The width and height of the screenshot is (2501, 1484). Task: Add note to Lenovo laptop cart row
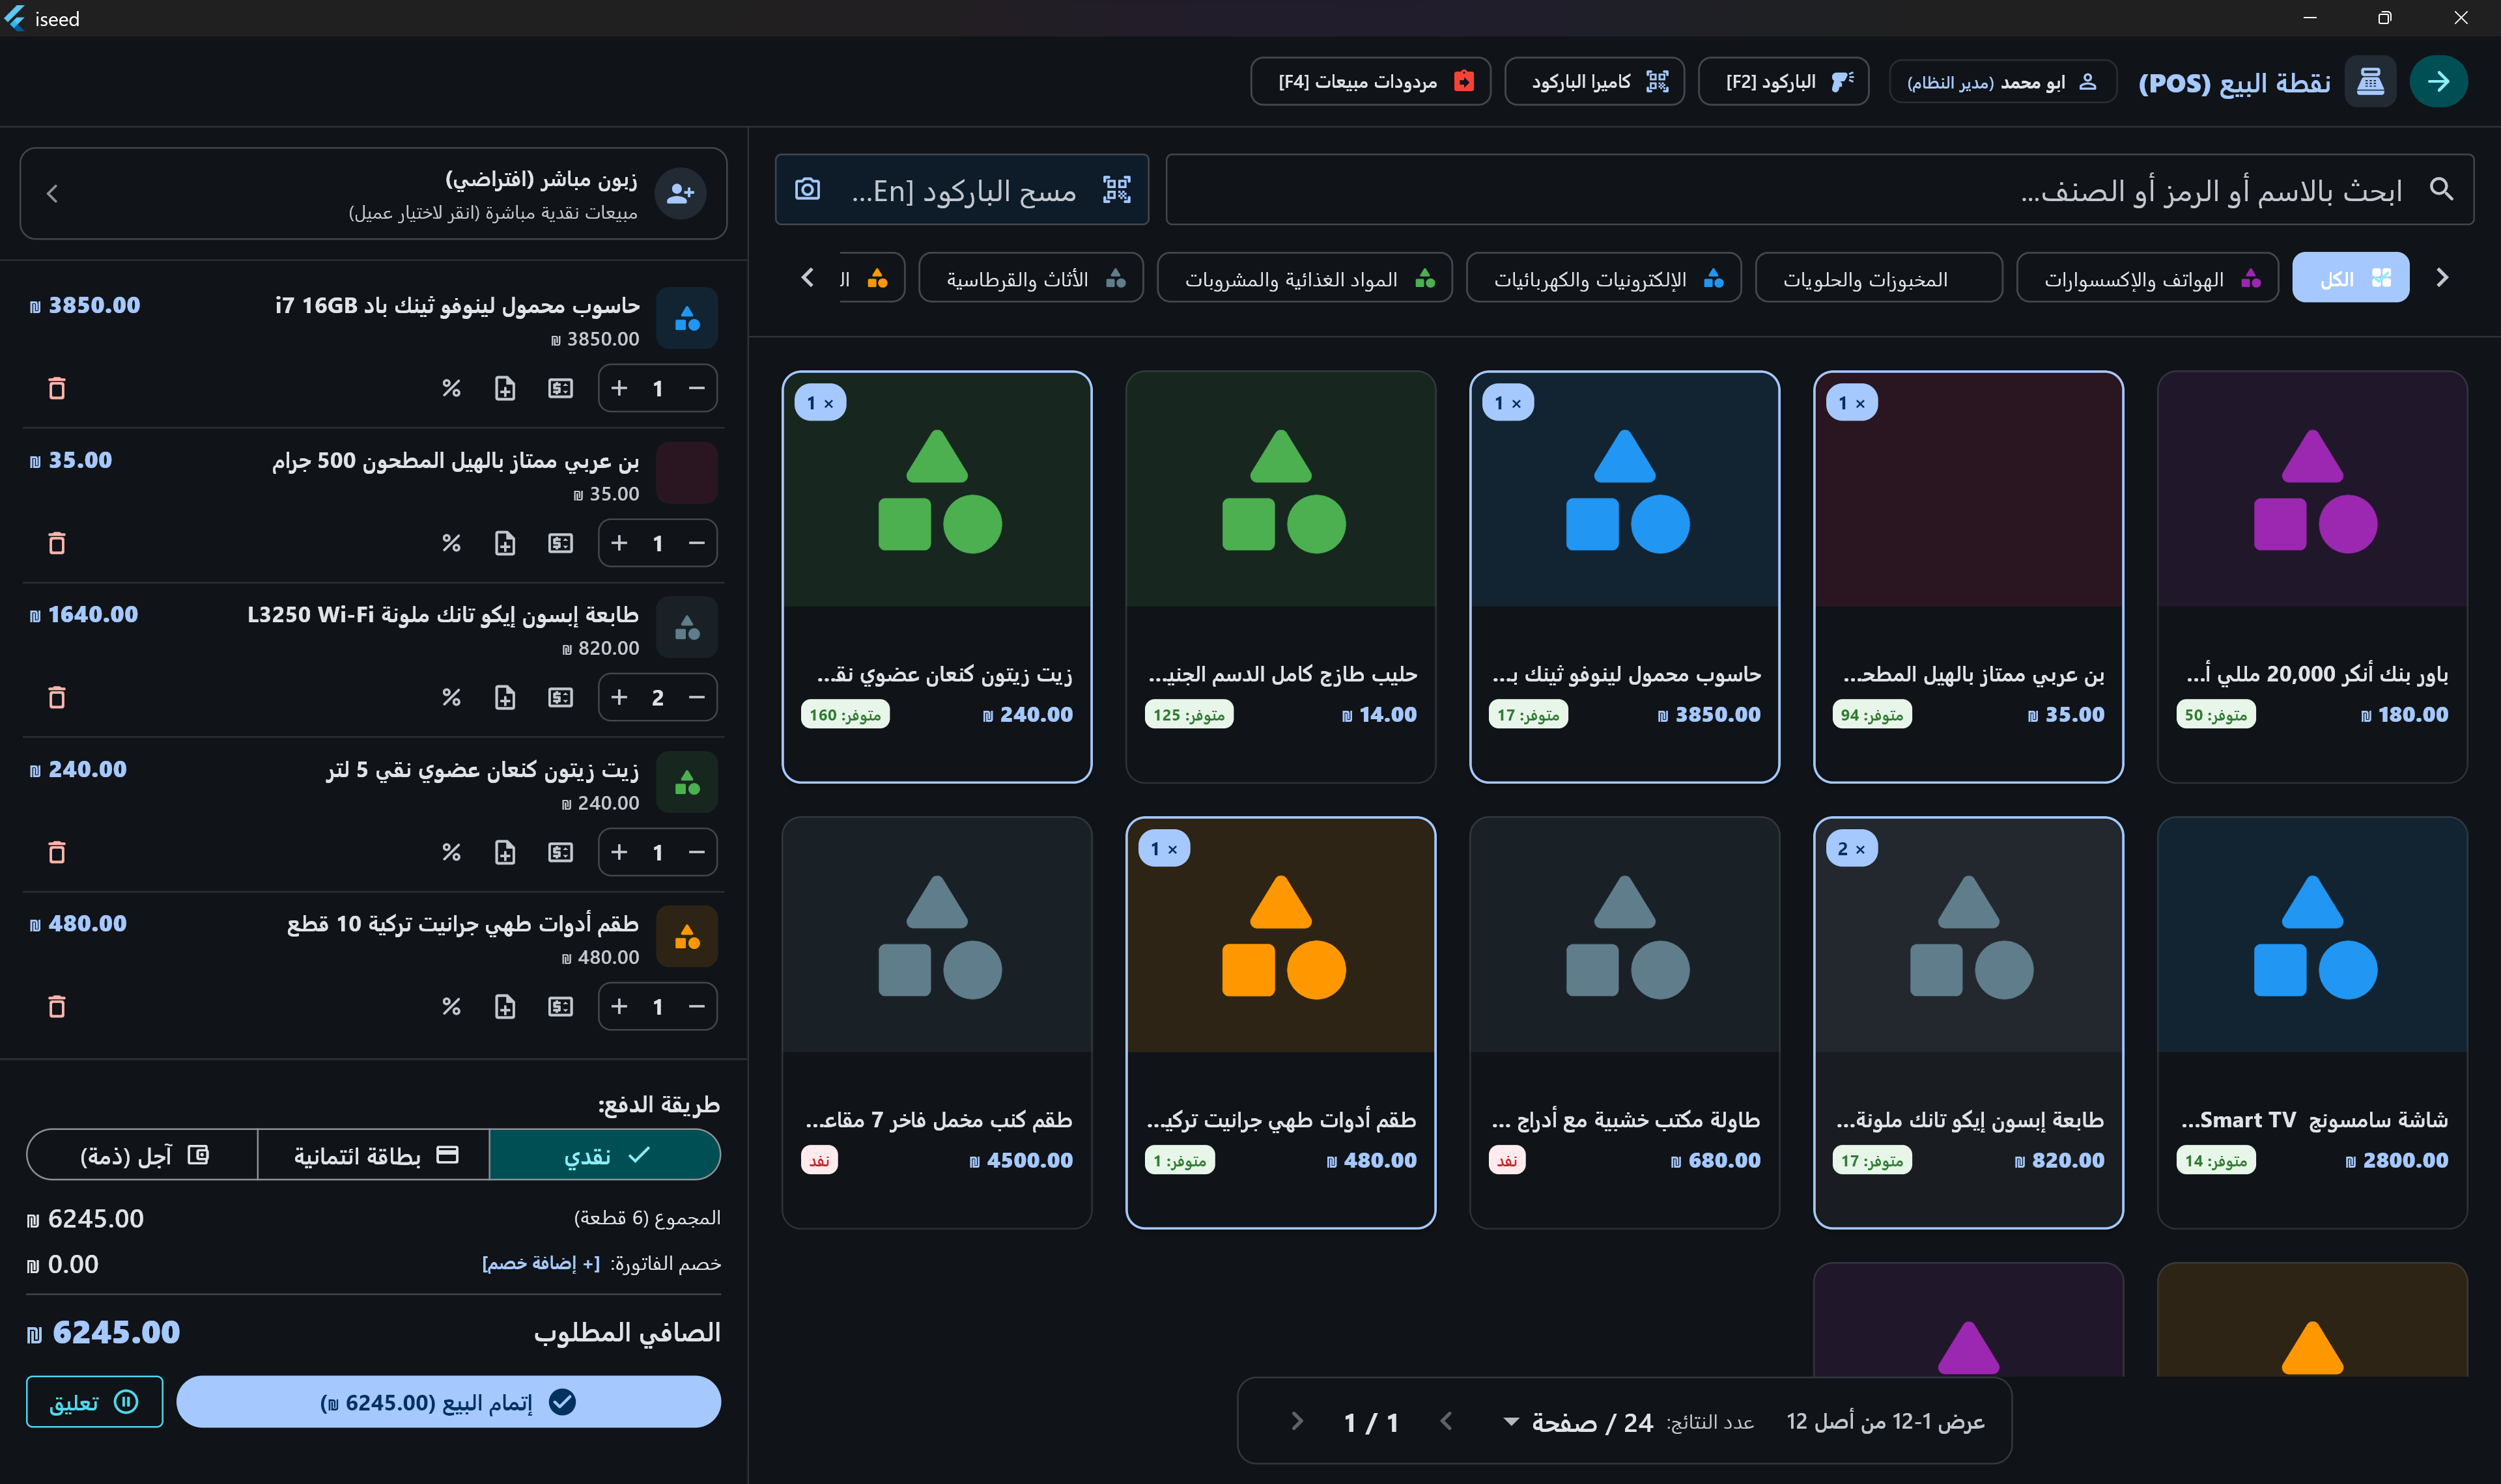coord(505,388)
